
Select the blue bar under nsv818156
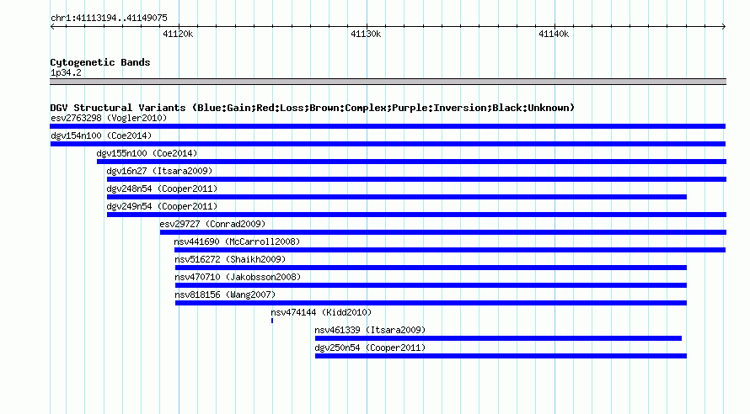click(431, 303)
